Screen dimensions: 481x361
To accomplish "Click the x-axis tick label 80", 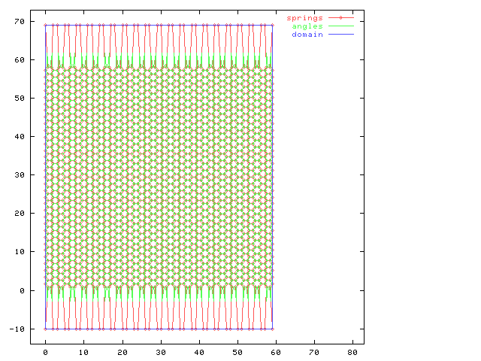I will (352, 351).
